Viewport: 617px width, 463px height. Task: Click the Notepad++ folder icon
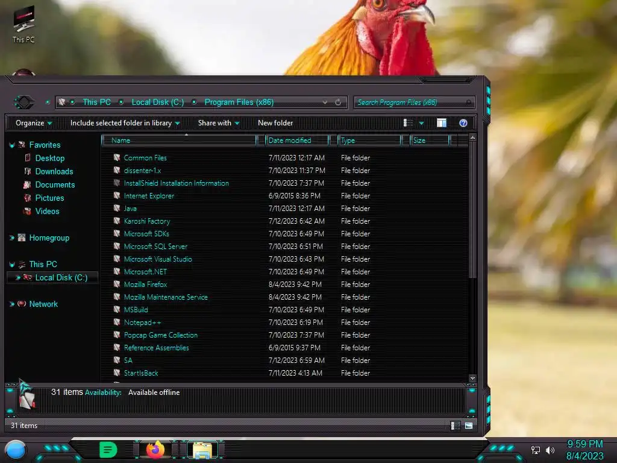pyautogui.click(x=117, y=322)
